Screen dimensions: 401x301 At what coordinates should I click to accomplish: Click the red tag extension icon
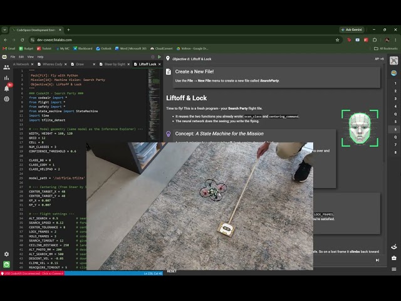coord(349,40)
